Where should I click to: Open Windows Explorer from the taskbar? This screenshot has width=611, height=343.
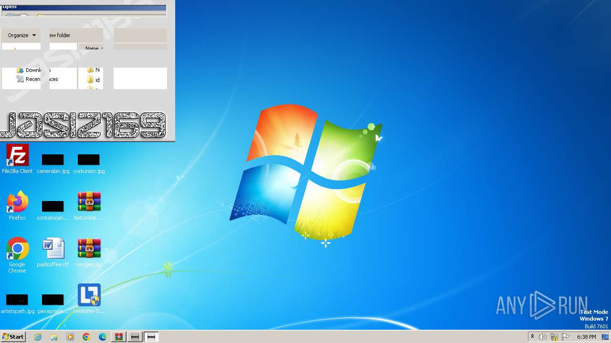click(x=54, y=337)
